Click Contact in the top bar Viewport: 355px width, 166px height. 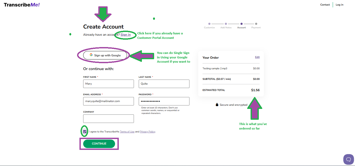(325, 4)
